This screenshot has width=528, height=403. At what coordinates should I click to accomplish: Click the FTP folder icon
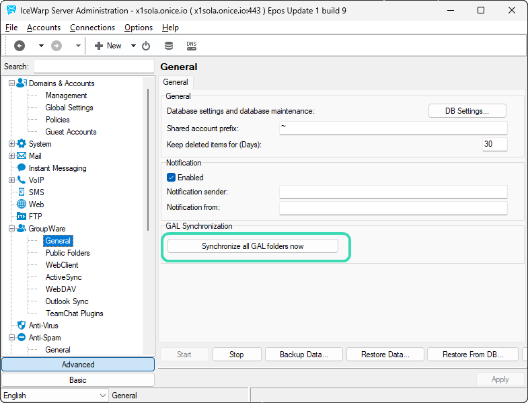click(22, 217)
